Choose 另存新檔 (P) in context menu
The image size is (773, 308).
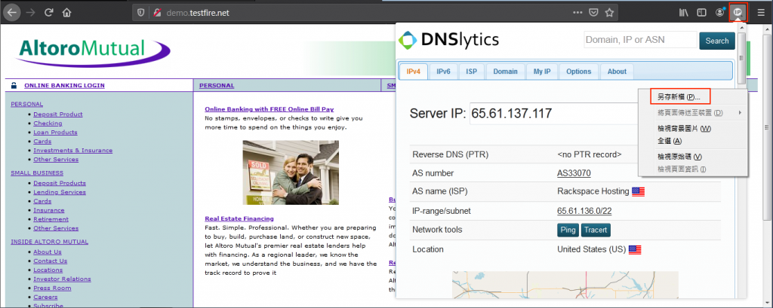693,97
